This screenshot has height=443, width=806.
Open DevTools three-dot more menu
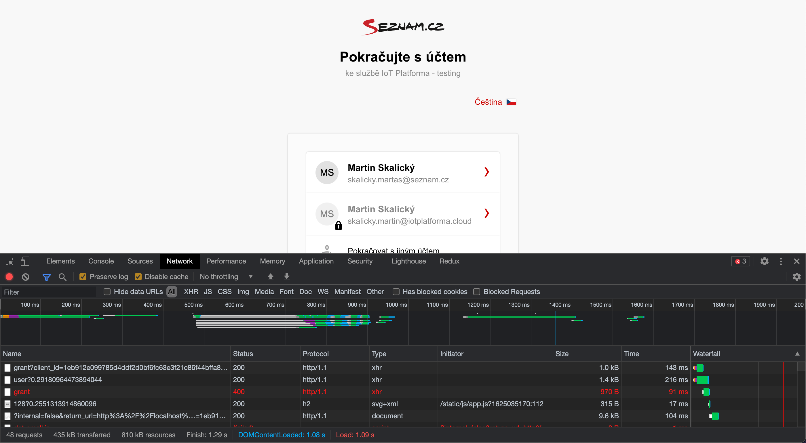[x=781, y=261]
